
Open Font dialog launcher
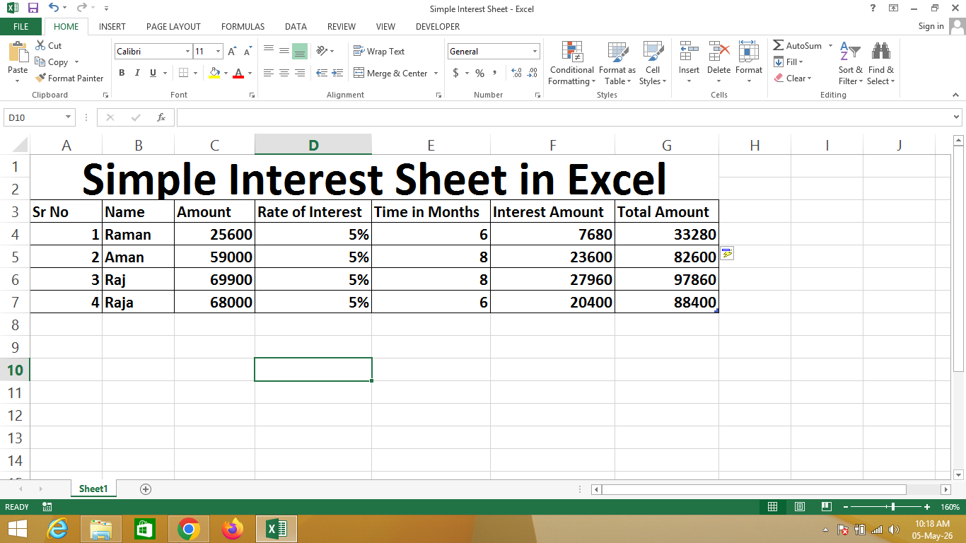(252, 95)
